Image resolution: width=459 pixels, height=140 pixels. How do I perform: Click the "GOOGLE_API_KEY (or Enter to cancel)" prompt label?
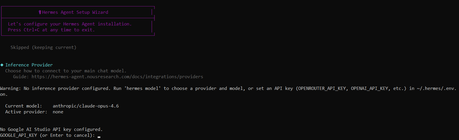48,135
